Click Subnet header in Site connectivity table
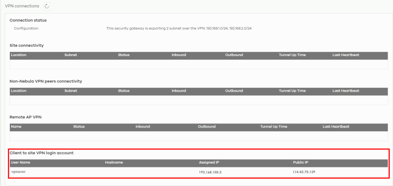The image size is (393, 186). (71, 55)
